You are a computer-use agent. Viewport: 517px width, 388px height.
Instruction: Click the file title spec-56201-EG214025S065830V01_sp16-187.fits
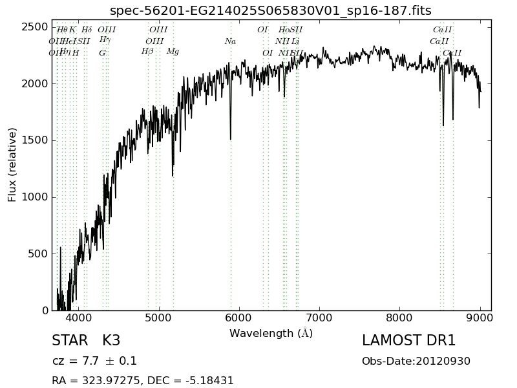(x=270, y=11)
